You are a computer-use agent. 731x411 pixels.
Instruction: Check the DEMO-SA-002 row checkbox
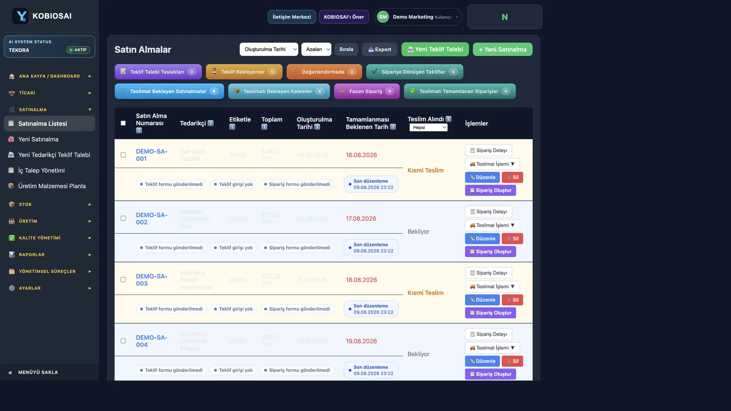[x=123, y=218]
